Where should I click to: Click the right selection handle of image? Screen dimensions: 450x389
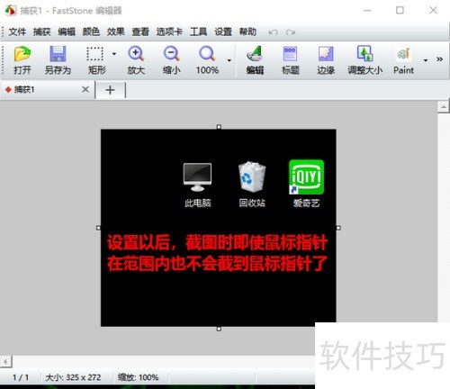(338, 228)
